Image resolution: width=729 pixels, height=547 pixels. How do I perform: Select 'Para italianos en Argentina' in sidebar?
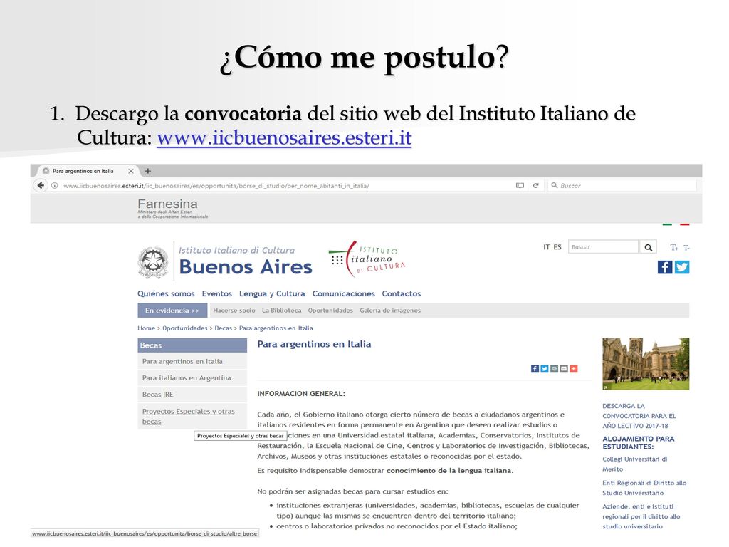pos(192,377)
